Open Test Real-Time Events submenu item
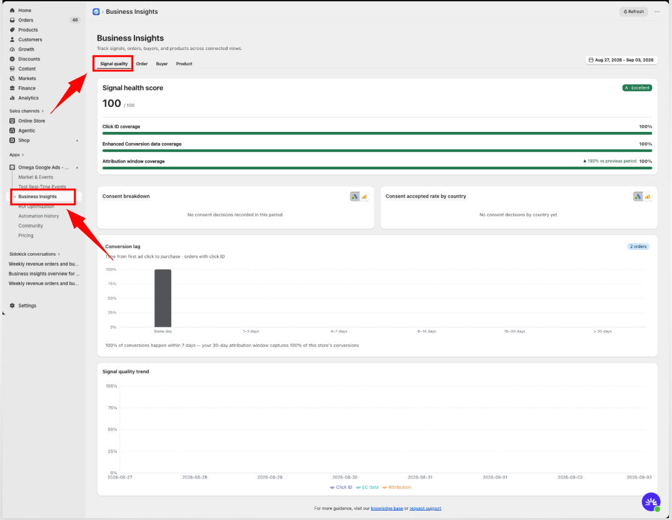 click(42, 187)
